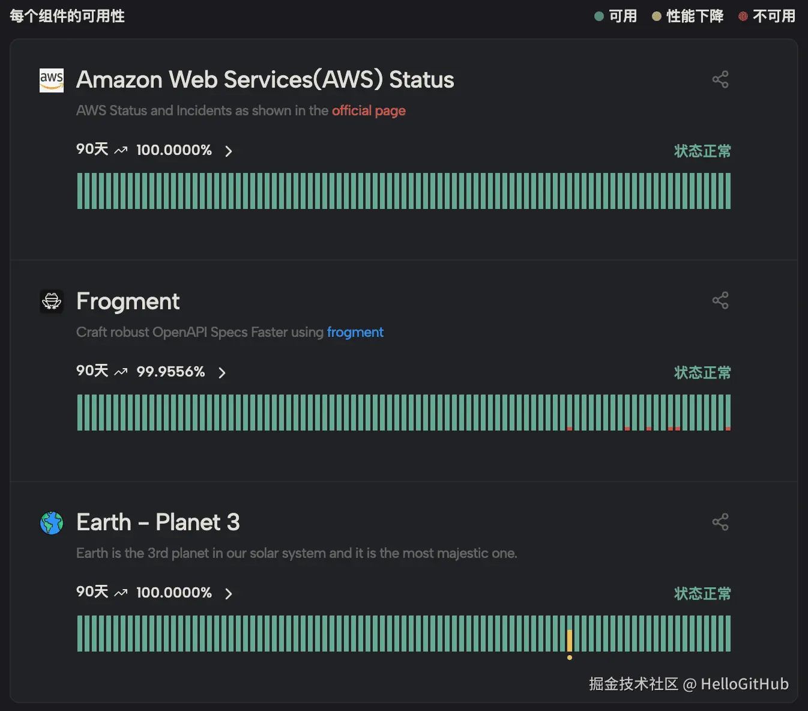Expand Frogment 99.9556% uptime chevron
The height and width of the screenshot is (711, 808).
(222, 372)
